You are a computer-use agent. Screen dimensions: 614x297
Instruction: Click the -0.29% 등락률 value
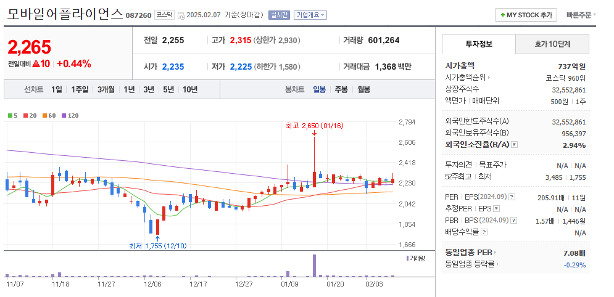[575, 264]
